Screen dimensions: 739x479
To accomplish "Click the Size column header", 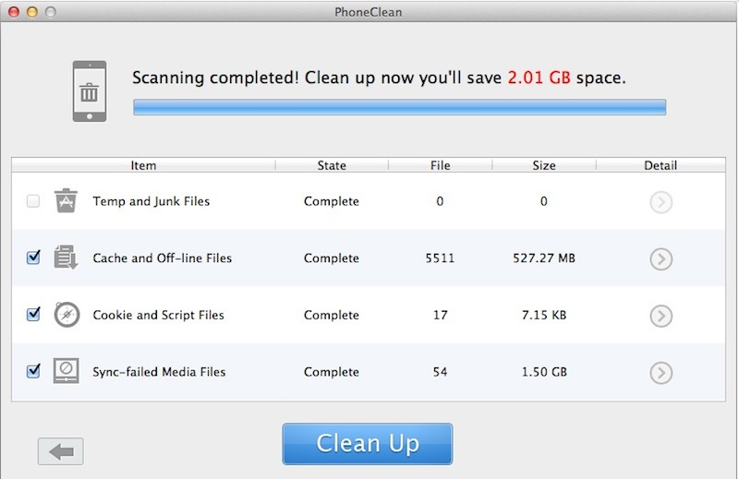I will pos(544,166).
